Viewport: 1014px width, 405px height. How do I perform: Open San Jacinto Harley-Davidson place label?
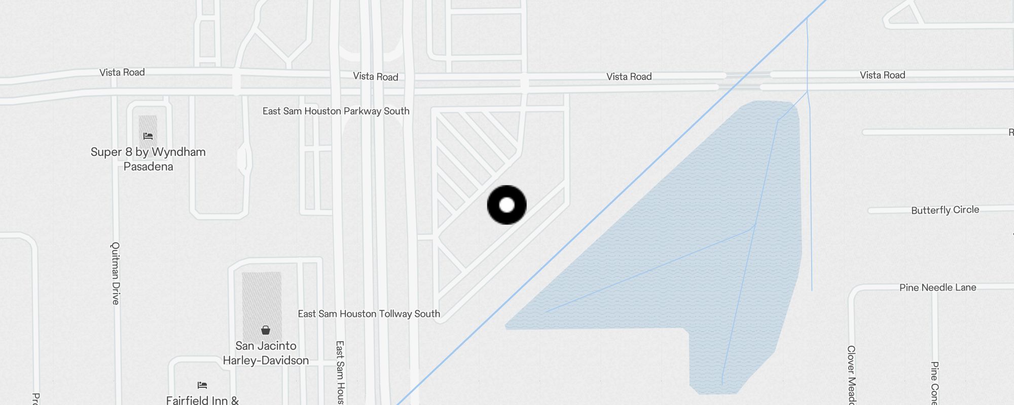(x=266, y=353)
